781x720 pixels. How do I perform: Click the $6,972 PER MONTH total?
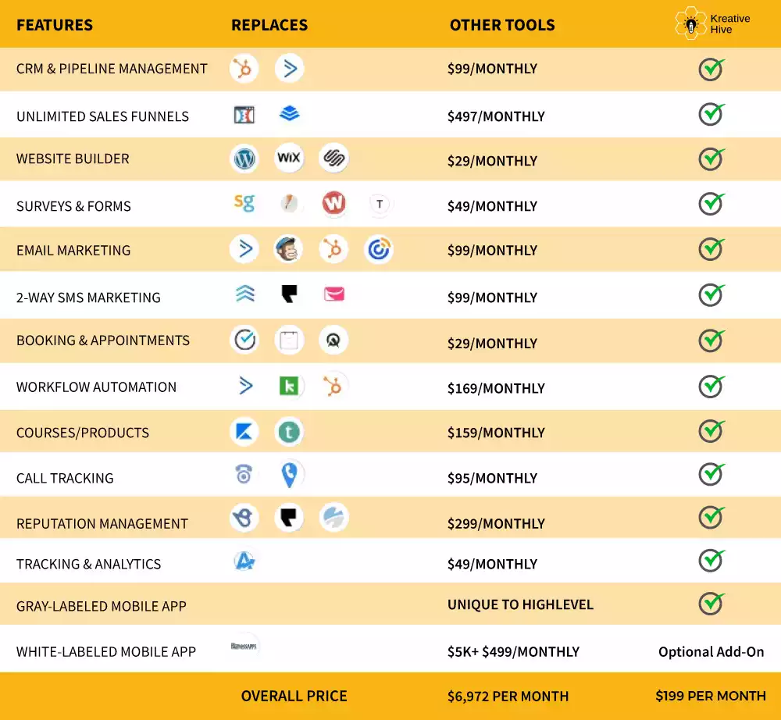pyautogui.click(x=508, y=696)
